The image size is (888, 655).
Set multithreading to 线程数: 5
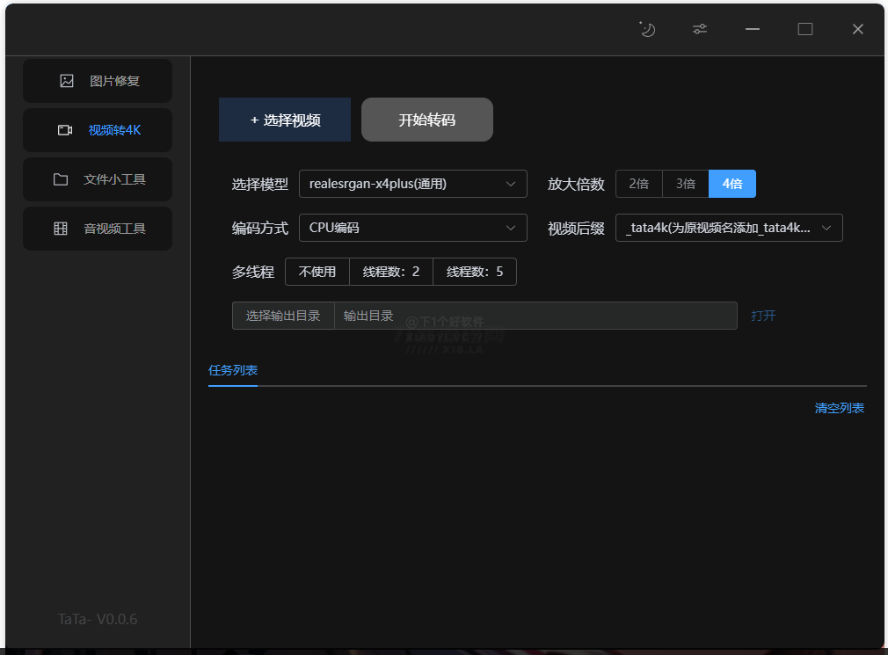[475, 272]
